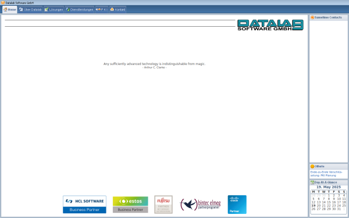
Task: Select day 4 in the calendar
Action: coord(344,195)
